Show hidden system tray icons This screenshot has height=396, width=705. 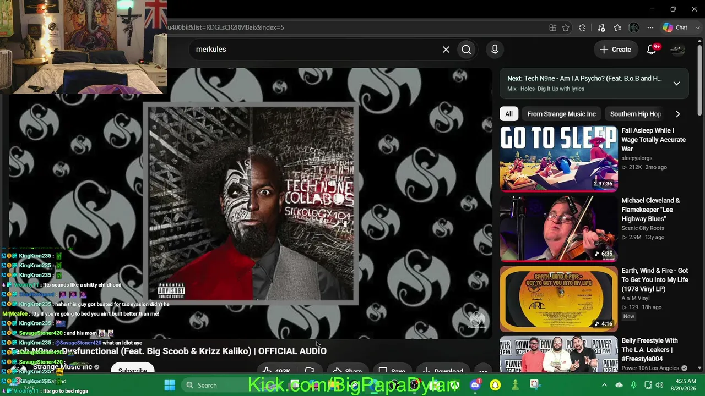[604, 385]
